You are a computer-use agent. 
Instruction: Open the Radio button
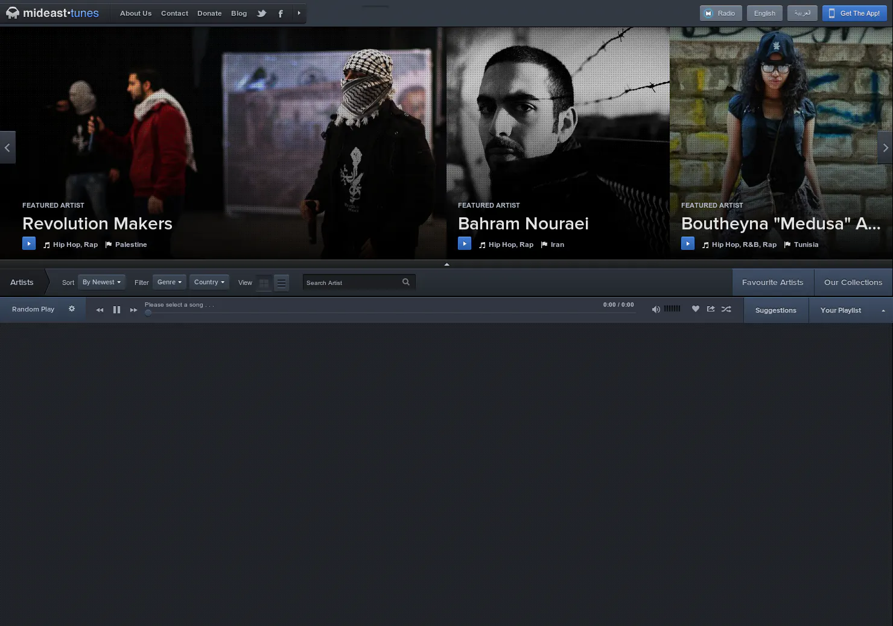720,13
